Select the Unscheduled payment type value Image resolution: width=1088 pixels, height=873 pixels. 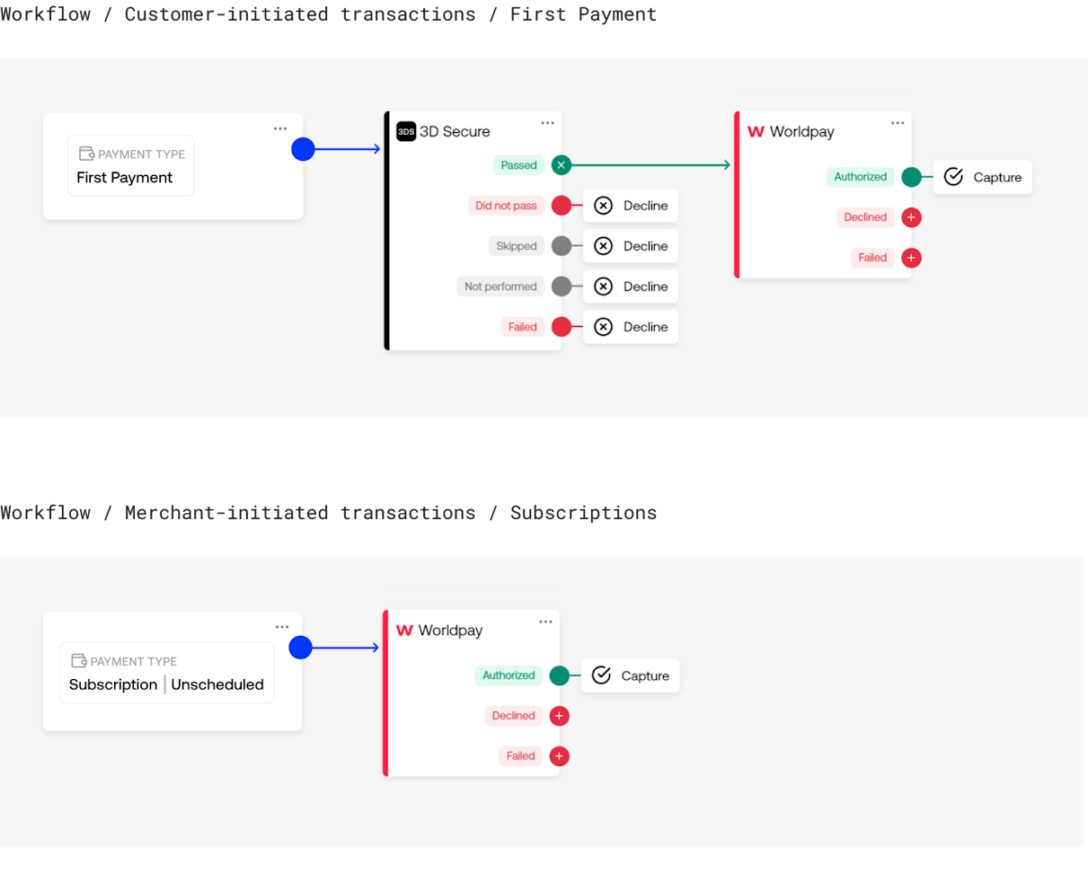point(217,684)
